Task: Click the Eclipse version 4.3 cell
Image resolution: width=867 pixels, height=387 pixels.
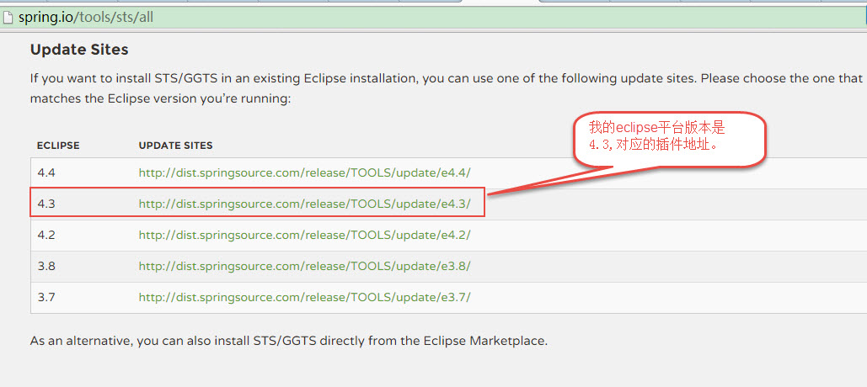Action: click(46, 204)
